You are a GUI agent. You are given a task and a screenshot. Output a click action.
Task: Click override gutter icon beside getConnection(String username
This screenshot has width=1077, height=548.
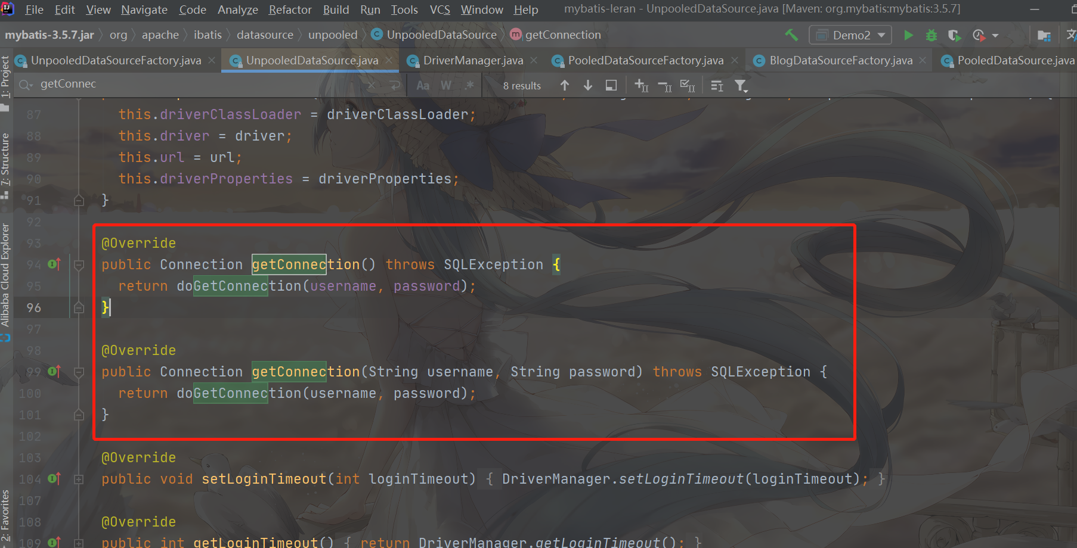54,371
